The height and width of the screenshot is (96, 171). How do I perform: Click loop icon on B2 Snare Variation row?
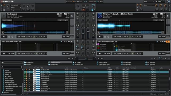tap(25, 74)
